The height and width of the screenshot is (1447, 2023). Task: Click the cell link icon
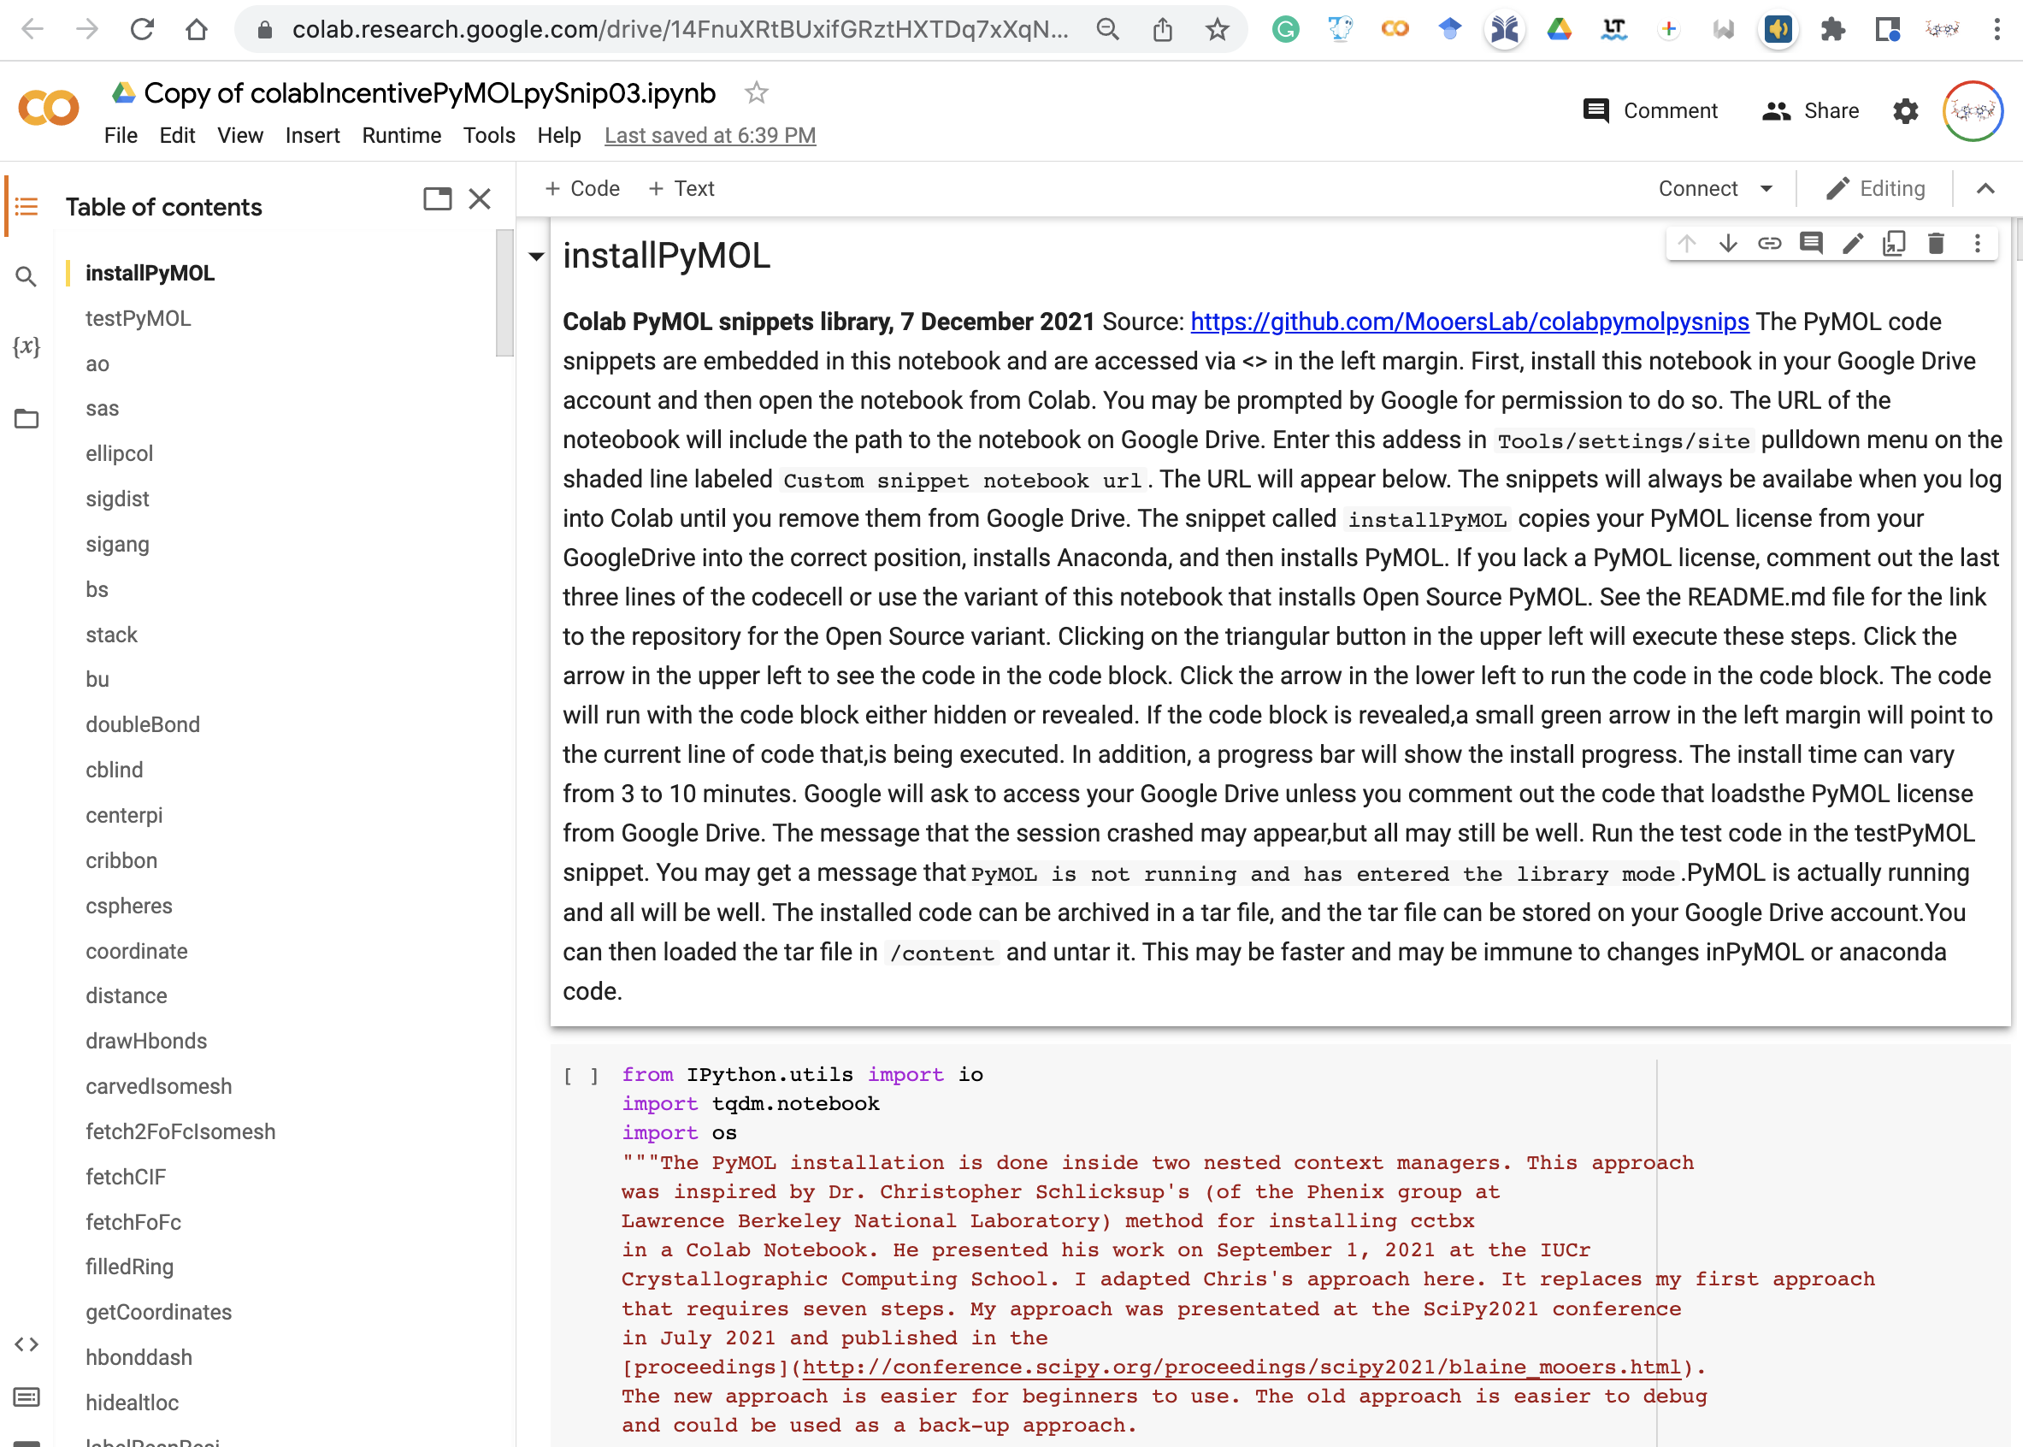[x=1769, y=243]
